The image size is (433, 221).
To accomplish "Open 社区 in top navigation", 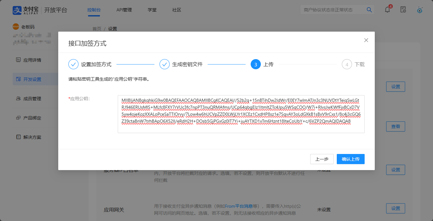I will click(177, 10).
